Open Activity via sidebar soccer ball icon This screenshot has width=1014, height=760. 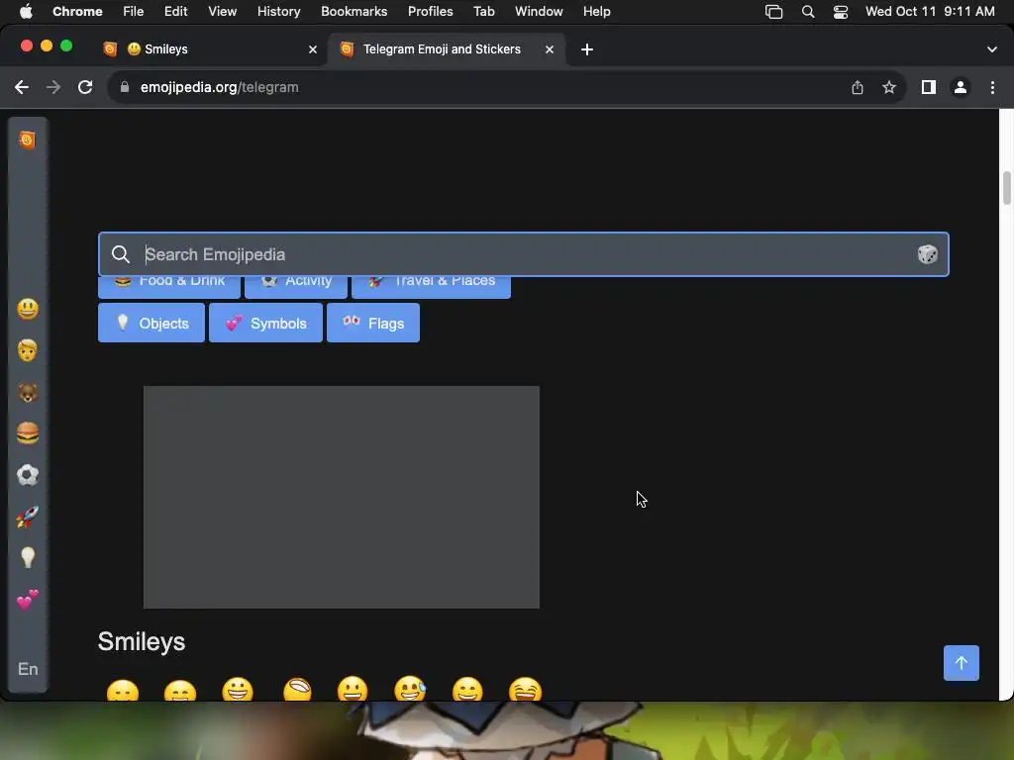[x=27, y=475]
